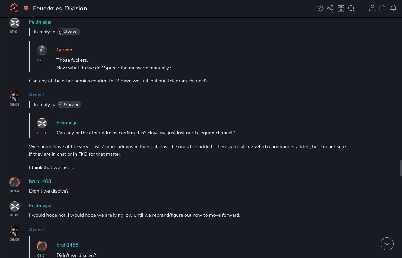This screenshot has width=402, height=258.
Task: Search messages using the magnifier icon
Action: pos(351,8)
